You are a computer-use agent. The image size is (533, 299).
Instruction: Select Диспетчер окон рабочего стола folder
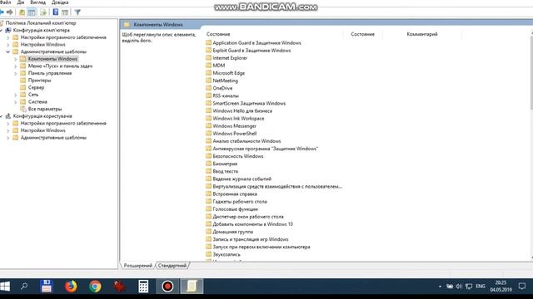pyautogui.click(x=248, y=217)
